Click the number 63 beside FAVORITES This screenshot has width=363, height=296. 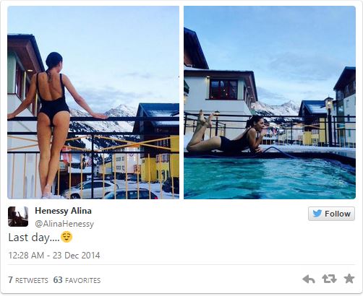click(x=58, y=280)
